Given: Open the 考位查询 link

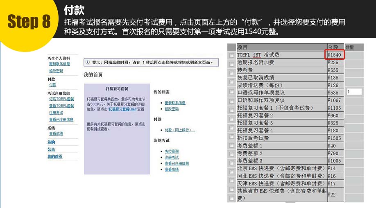Looking at the screenshot, I should [x=172, y=151].
